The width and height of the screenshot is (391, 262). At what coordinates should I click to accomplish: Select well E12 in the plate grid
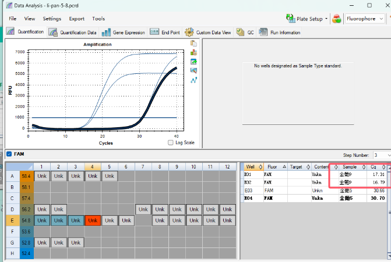coord(227,221)
